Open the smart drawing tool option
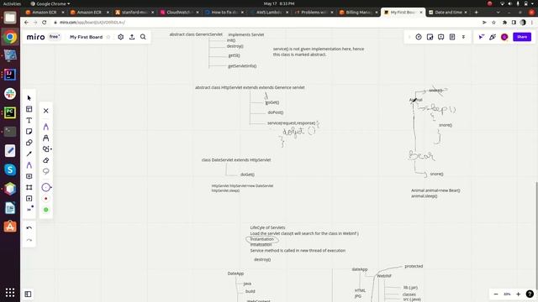The width and height of the screenshot is (538, 302). [47, 149]
